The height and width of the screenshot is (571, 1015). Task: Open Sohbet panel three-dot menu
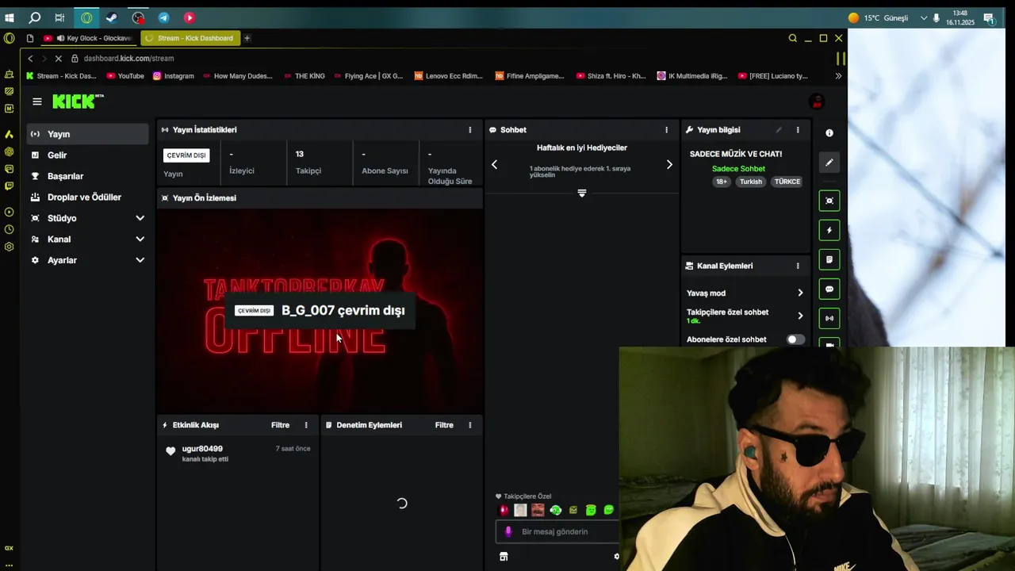[666, 130]
